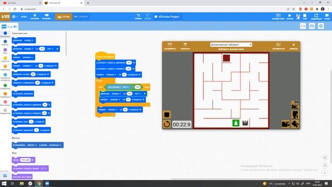
Task: Switch to the tilted bottom-right camera view
Action: [x=295, y=124]
